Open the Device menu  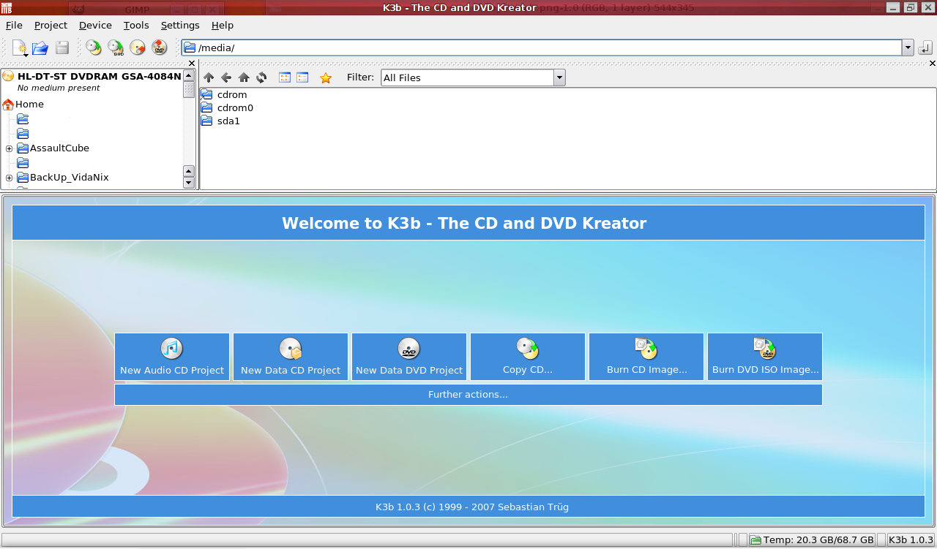pos(95,25)
